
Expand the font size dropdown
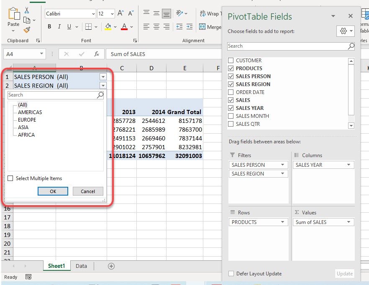coord(112,14)
